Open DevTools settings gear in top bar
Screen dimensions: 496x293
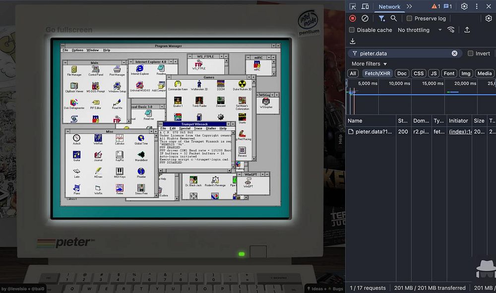[464, 6]
